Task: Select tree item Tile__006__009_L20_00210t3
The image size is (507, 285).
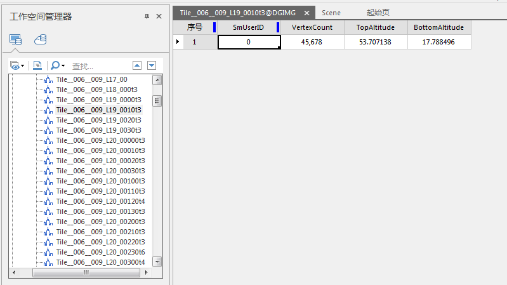Action: click(100, 232)
